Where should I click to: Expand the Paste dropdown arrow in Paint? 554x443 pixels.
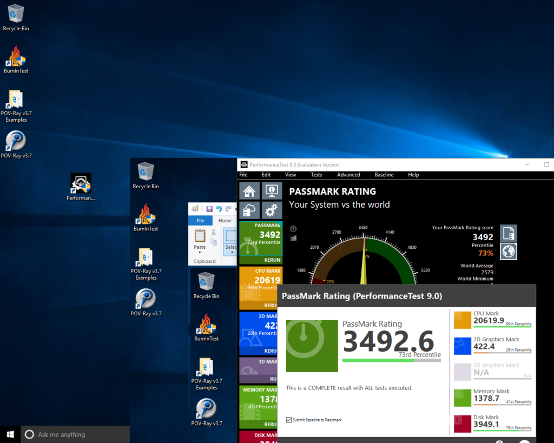point(200,253)
